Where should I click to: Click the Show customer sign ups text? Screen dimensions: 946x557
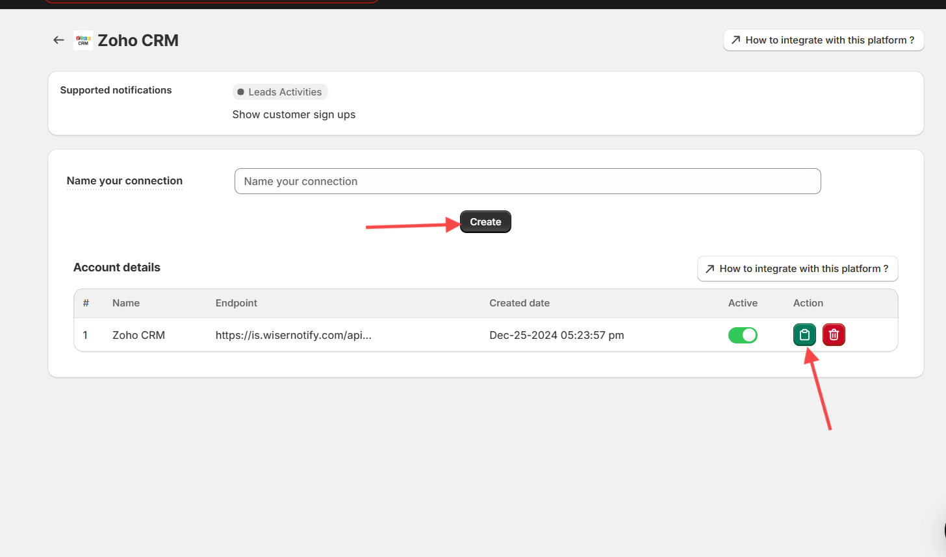click(x=294, y=114)
